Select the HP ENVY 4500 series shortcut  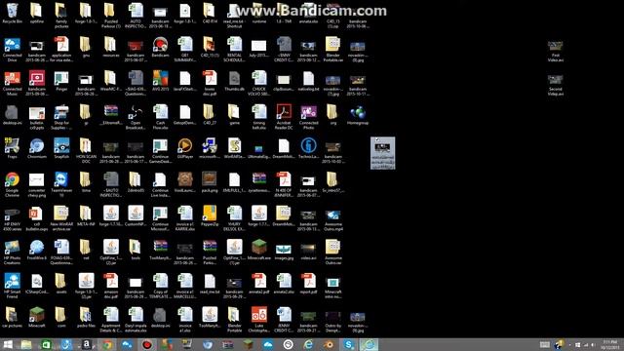[13, 218]
